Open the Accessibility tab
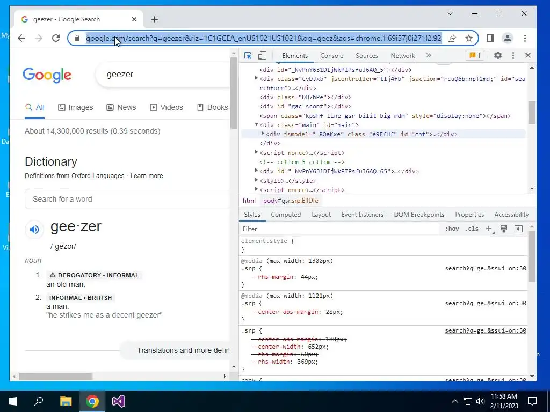 511,215
